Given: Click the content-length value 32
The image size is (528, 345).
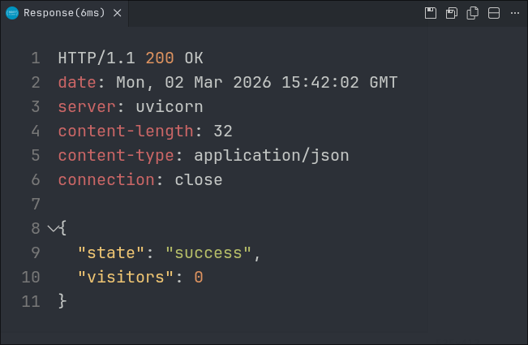Looking at the screenshot, I should pos(223,131).
